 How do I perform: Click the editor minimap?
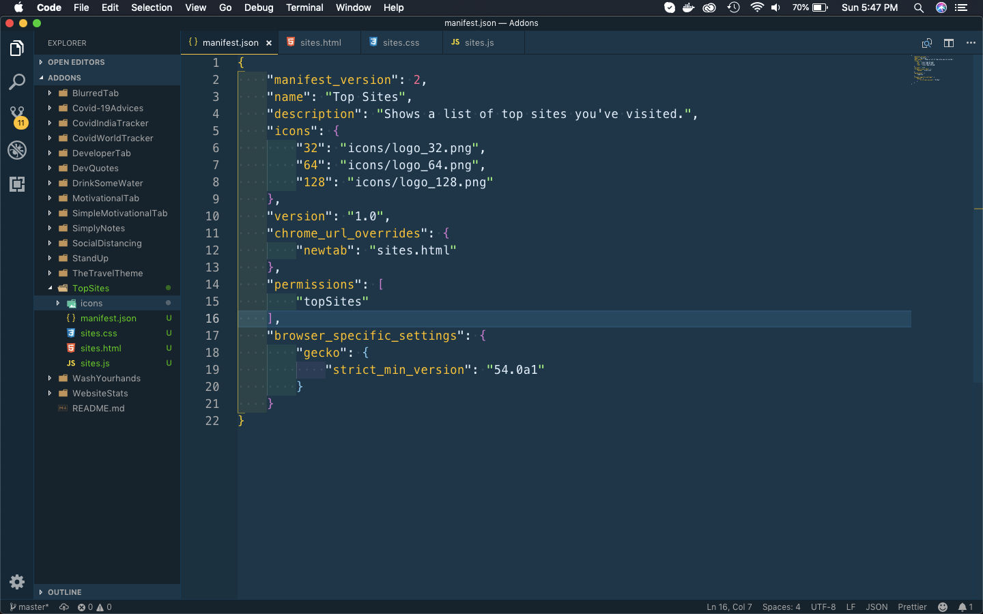click(x=932, y=69)
